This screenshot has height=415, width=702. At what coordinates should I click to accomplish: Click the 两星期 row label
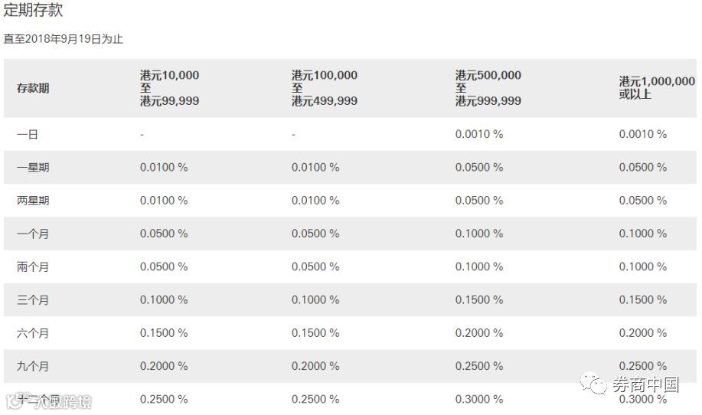pos(33,201)
